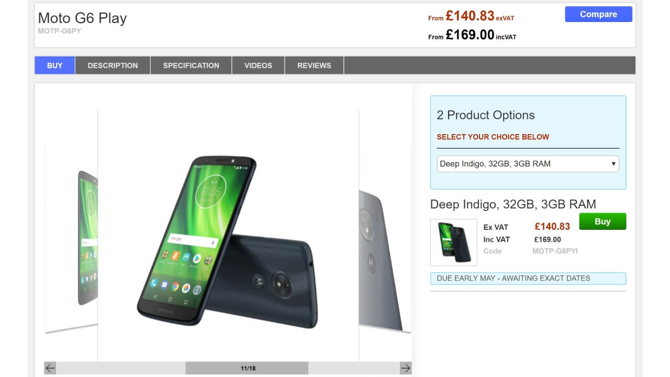
Task: Click the 11/18 carousel scrollbar handle
Action: point(247,368)
